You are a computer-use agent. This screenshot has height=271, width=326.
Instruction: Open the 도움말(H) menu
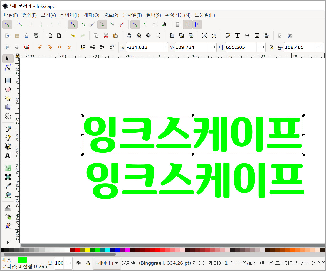click(x=205, y=15)
